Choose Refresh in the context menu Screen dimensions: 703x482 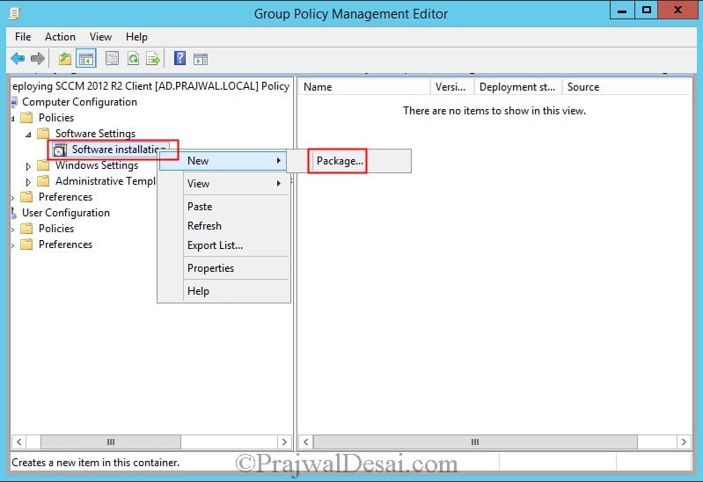tap(223, 225)
